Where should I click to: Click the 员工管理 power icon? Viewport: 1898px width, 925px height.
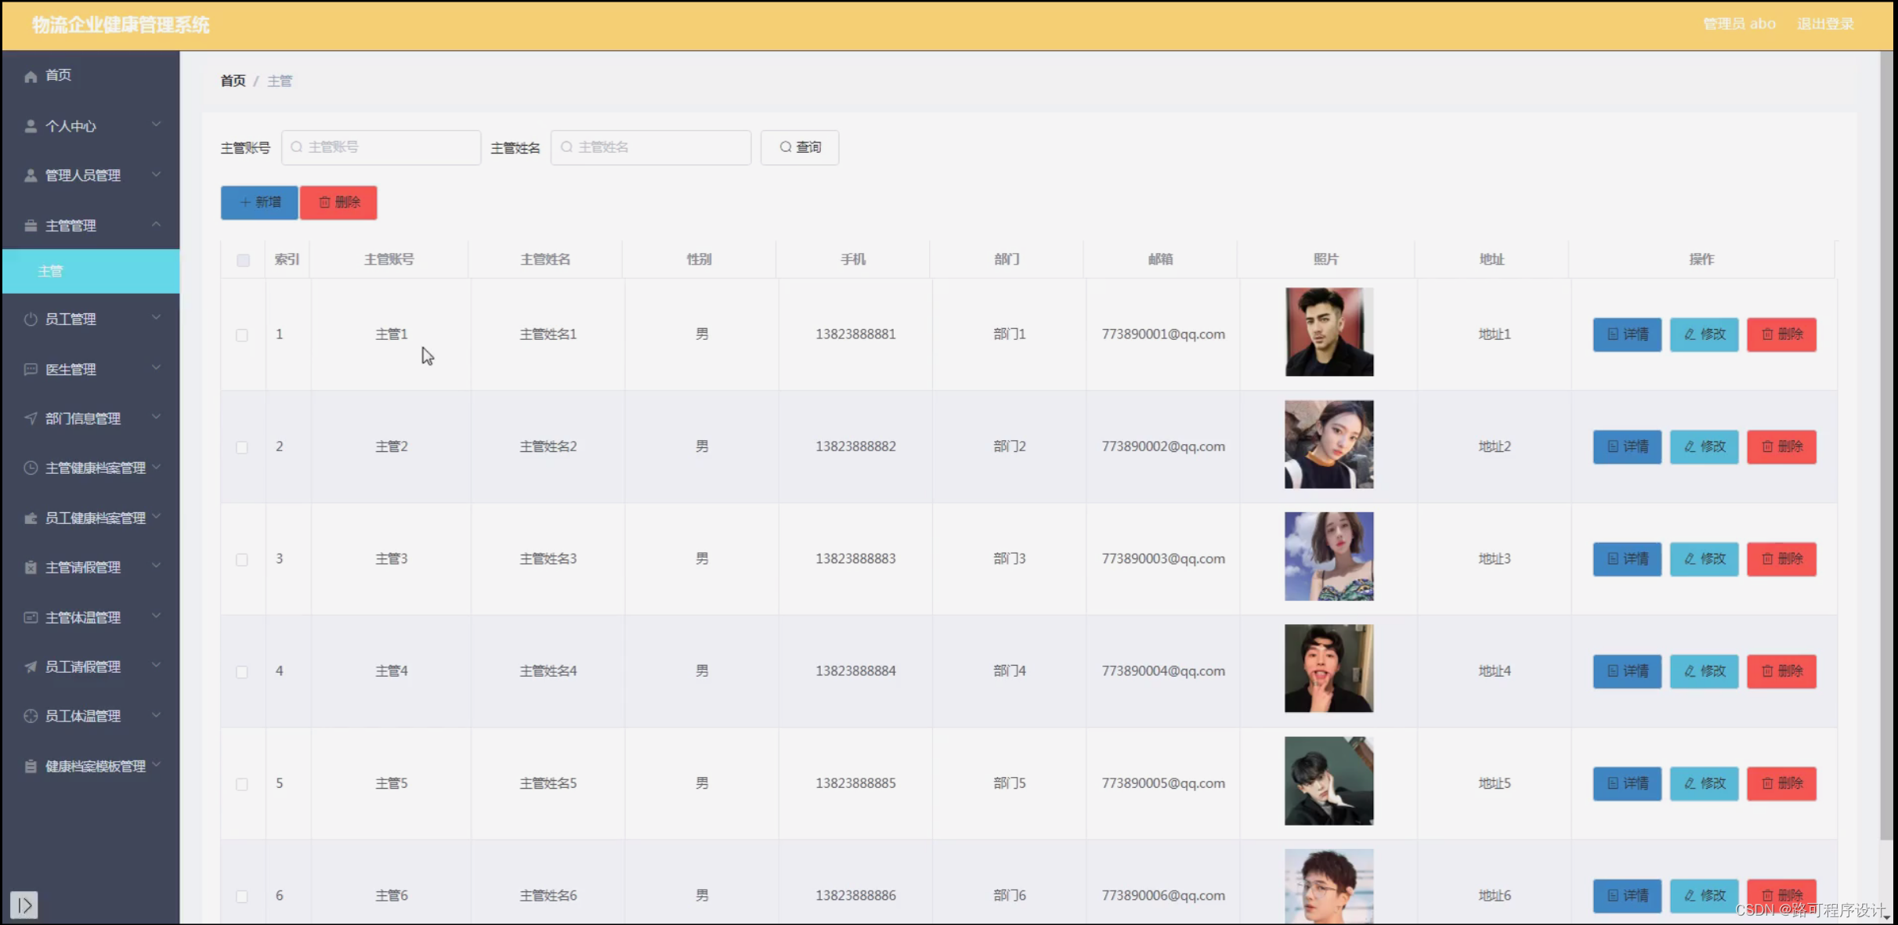point(31,319)
